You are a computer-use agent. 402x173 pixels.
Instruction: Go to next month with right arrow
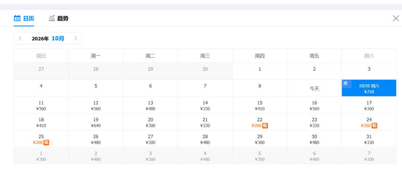tap(75, 38)
